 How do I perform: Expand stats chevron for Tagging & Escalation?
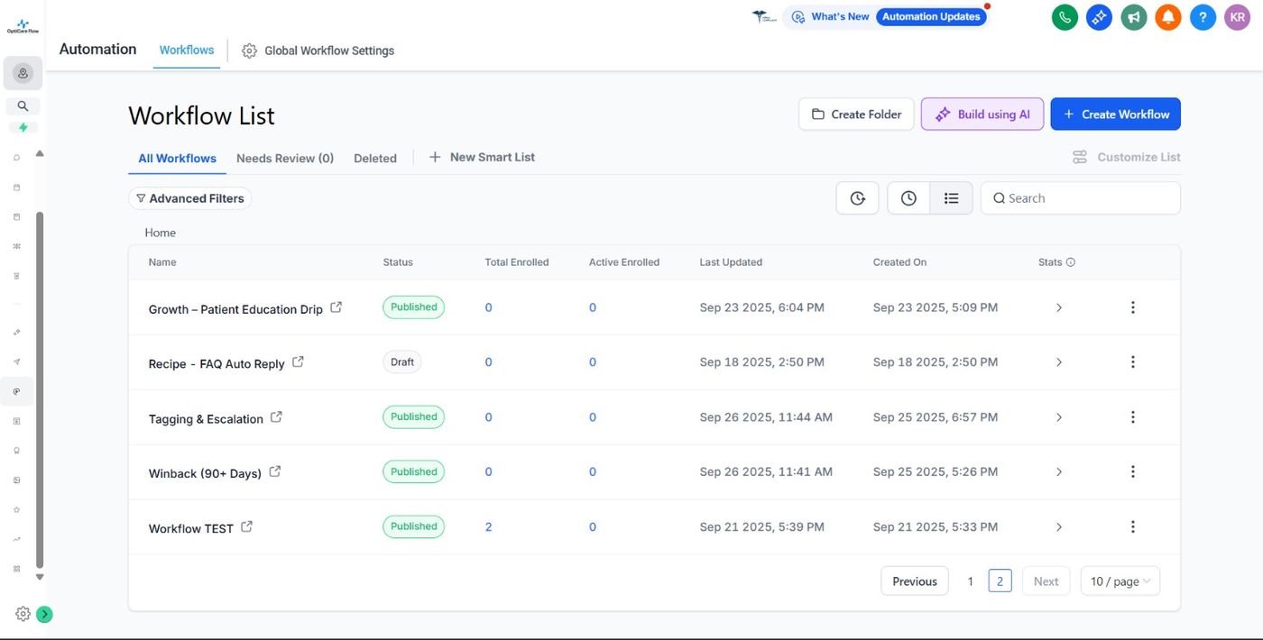(1059, 417)
